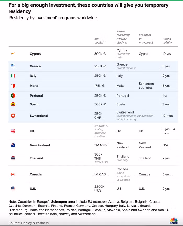The width and height of the screenshot is (183, 226).
Task: Click the Cyprus flag icon
Action: [x=13, y=54]
